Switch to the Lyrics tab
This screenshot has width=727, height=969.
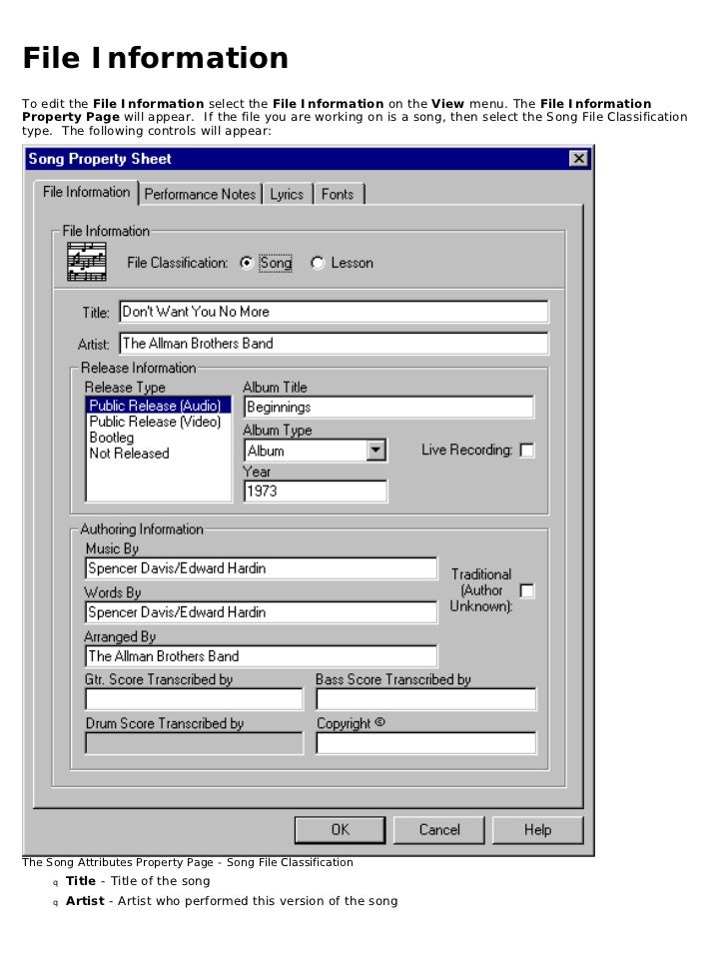(x=287, y=194)
